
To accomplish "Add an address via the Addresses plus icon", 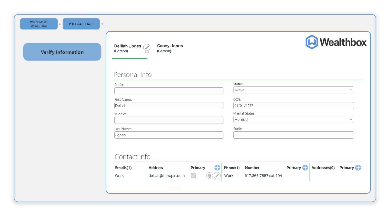I will click(358, 168).
